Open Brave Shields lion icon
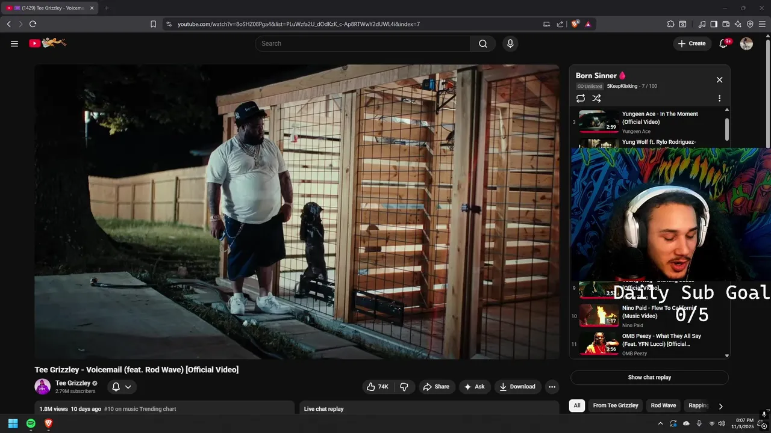 tap(575, 24)
